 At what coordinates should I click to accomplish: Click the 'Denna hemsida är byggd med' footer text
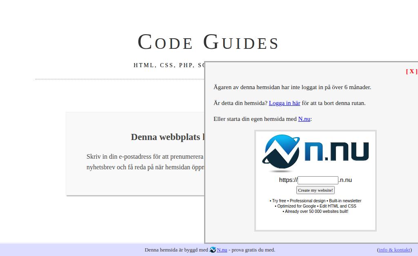(176, 250)
